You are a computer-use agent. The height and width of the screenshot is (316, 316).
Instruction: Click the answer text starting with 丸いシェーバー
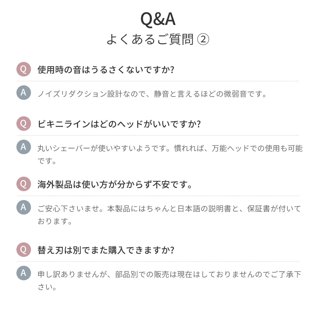[x=170, y=155]
